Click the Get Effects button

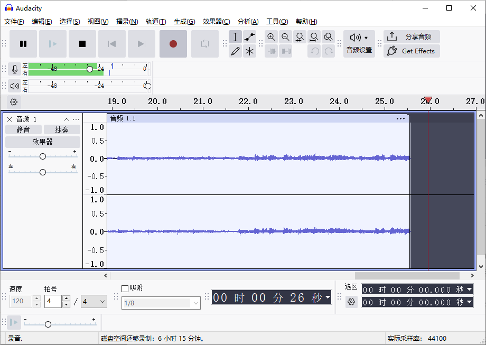(412, 51)
